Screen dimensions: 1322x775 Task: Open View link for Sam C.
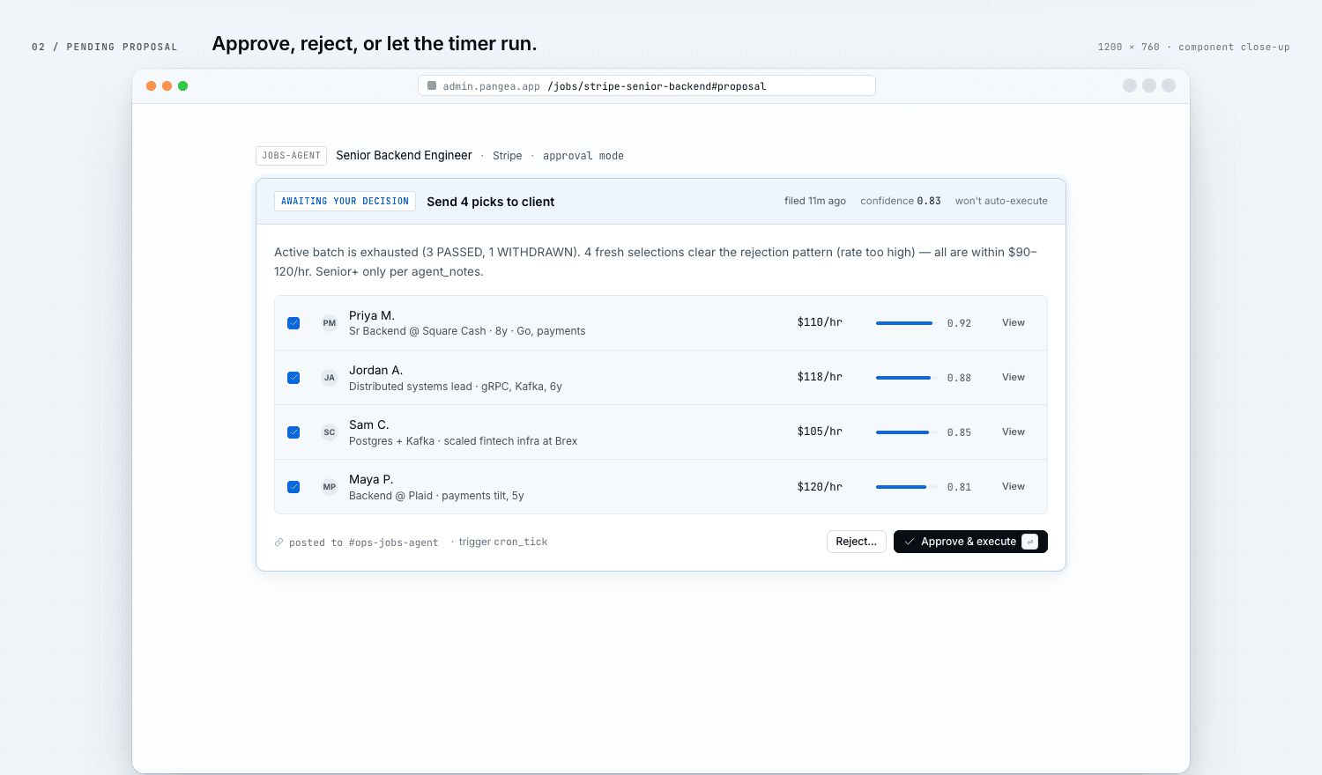1014,432
